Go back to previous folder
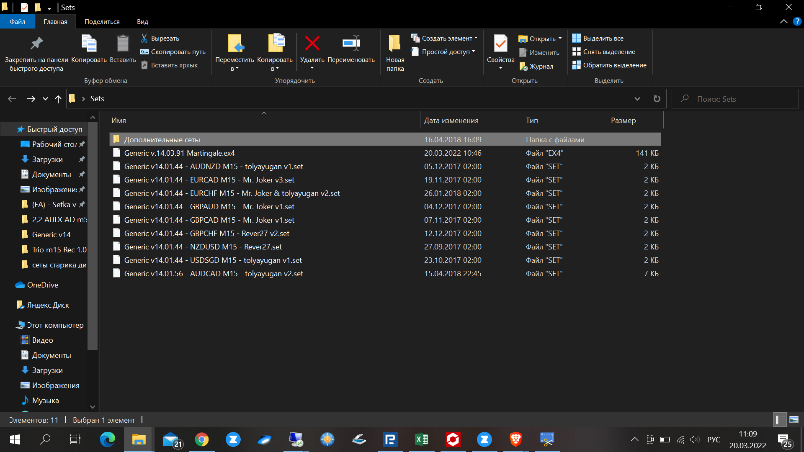The height and width of the screenshot is (452, 804). click(x=12, y=99)
